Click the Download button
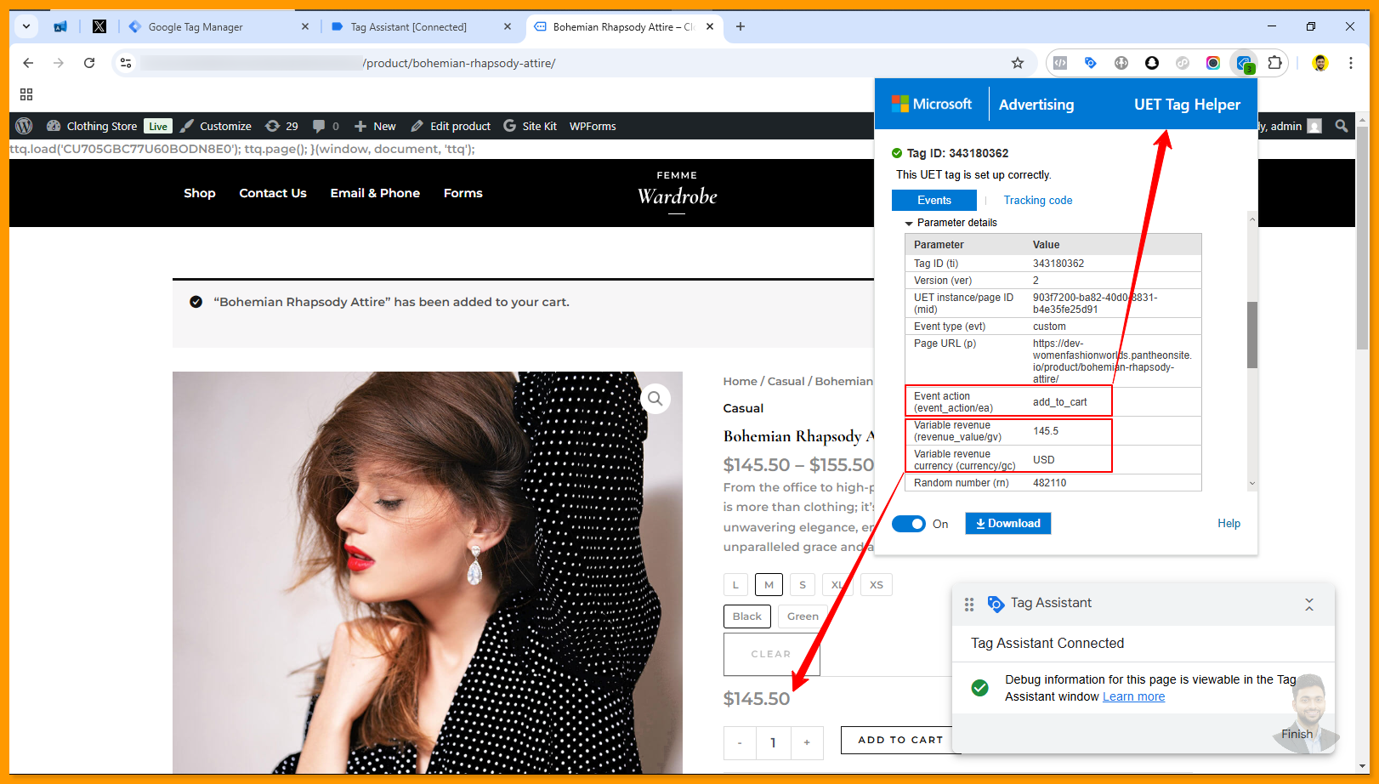1379x784 pixels. click(1007, 524)
